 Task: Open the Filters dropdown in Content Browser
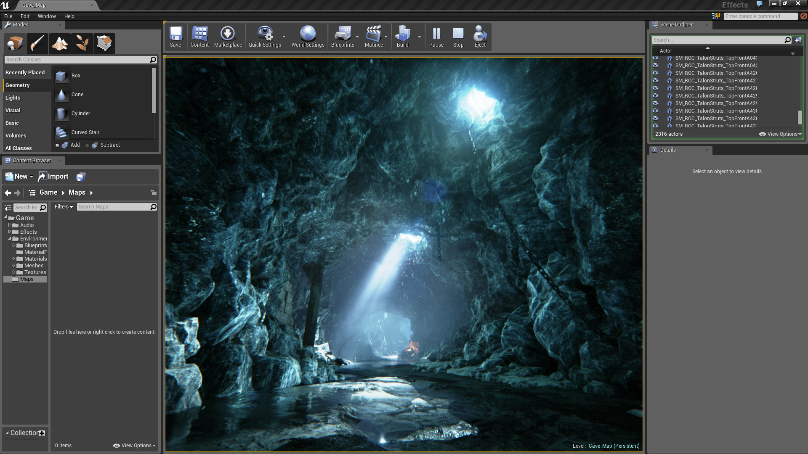point(64,207)
